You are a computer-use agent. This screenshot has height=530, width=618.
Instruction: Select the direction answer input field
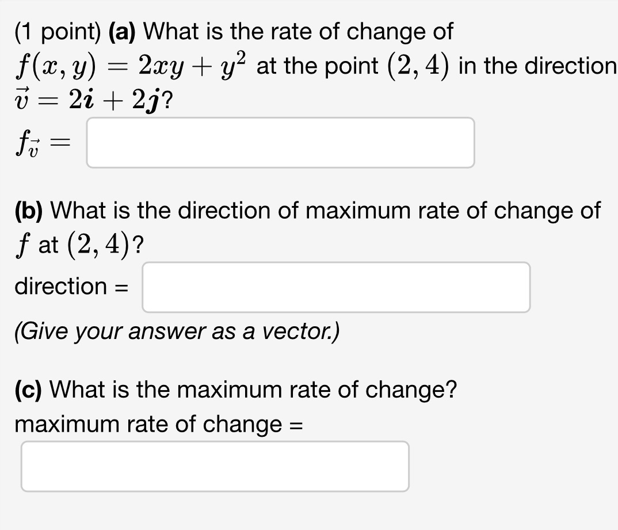pyautogui.click(x=336, y=287)
